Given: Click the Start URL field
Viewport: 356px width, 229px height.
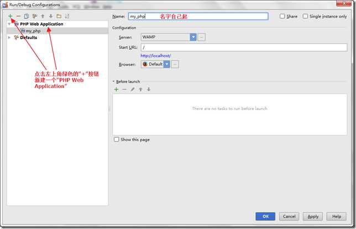Looking at the screenshot, I should (244, 47).
